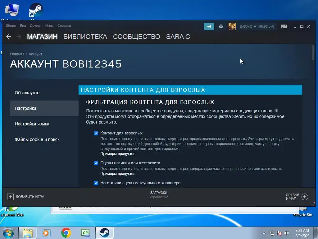This screenshot has width=318, height=239.
Task: Open the C# app in taskbar
Action: [85, 233]
